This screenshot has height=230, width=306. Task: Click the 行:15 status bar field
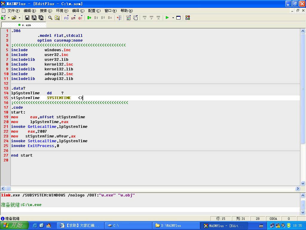point(221,218)
